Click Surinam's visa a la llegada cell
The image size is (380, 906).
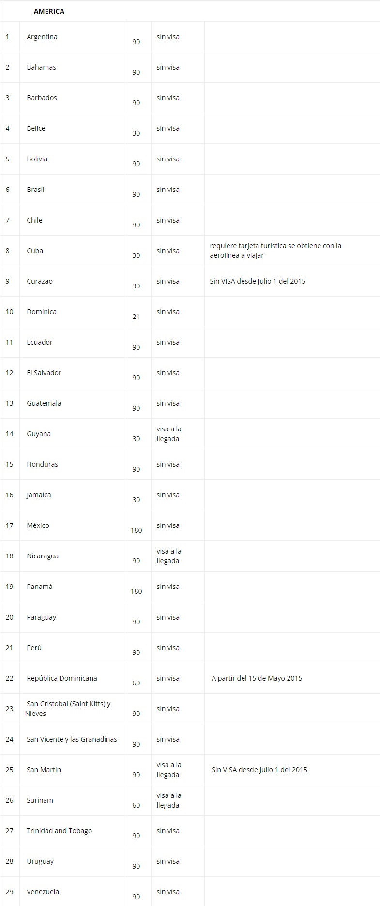coord(169,800)
